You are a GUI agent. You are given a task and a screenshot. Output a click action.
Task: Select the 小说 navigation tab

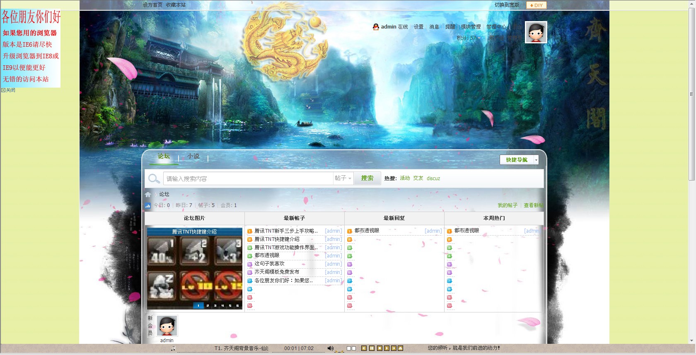point(193,156)
